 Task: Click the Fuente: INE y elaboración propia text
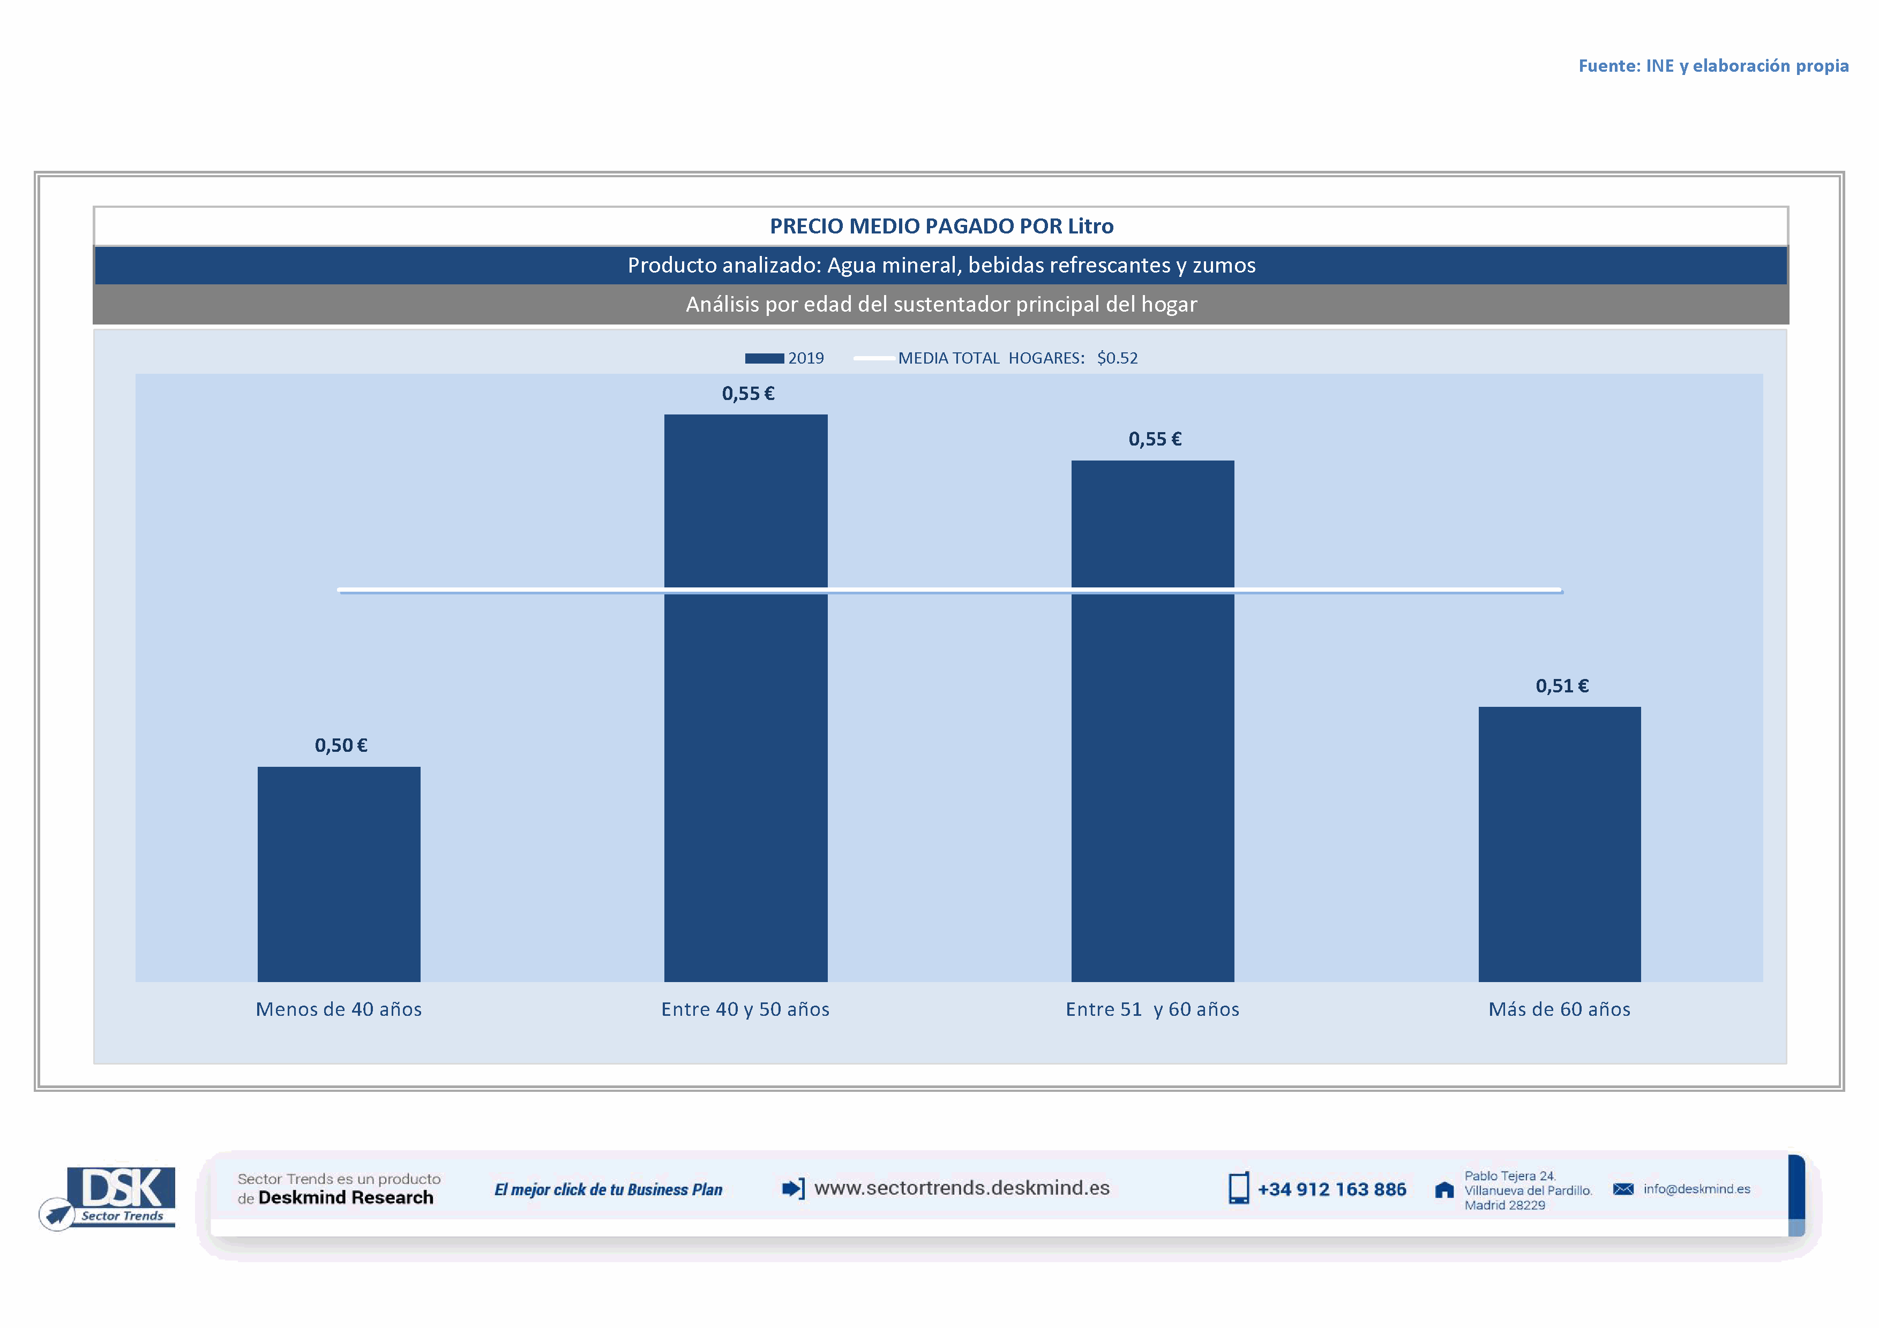point(1713,66)
